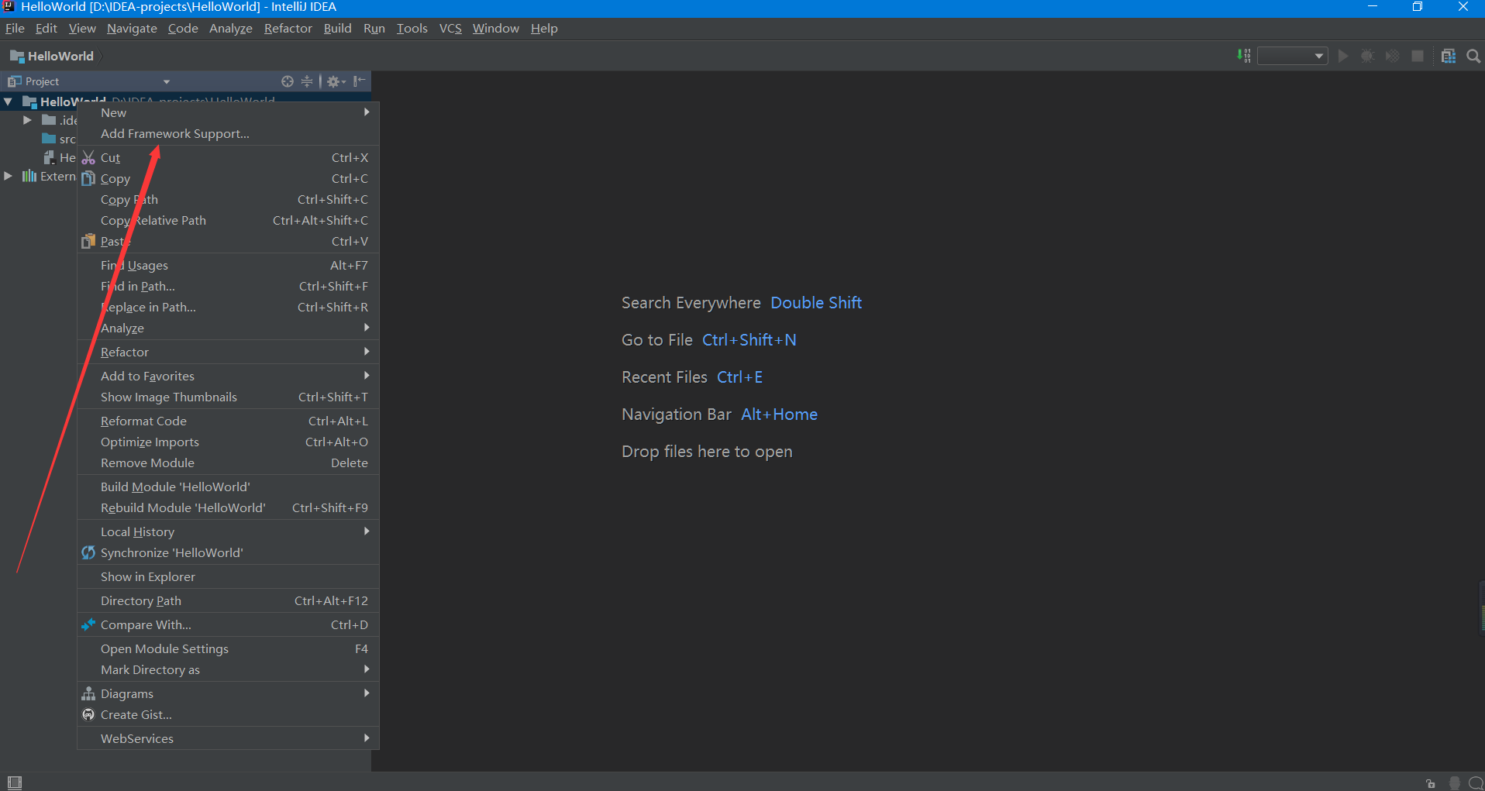The width and height of the screenshot is (1485, 791).
Task: Select Build Module 'HelloWorld' entry
Action: (x=228, y=487)
